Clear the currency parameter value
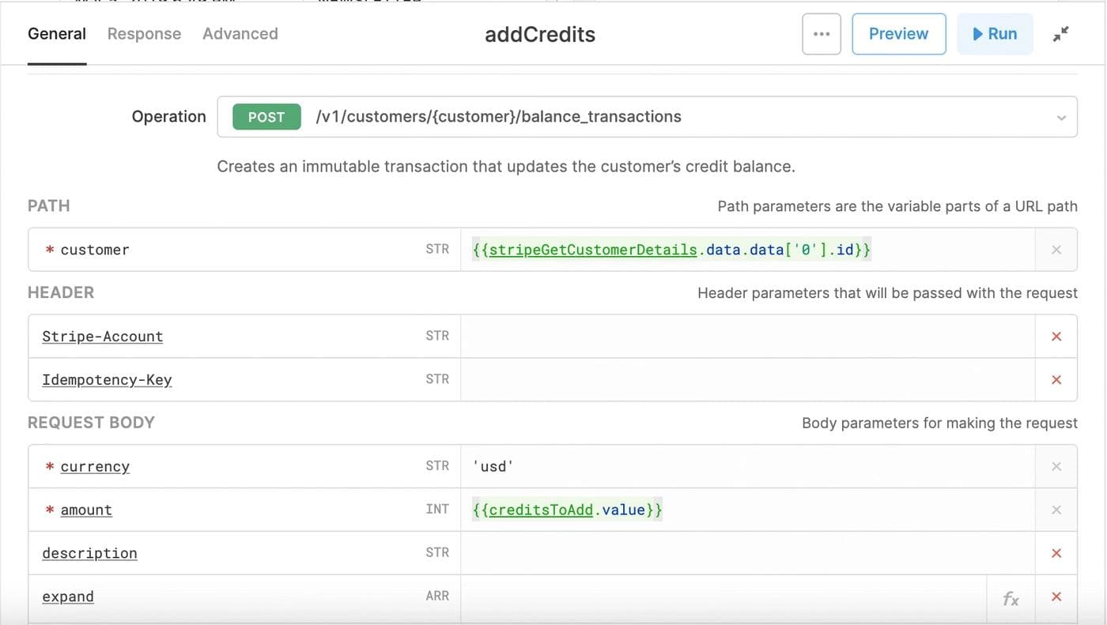This screenshot has width=1107, height=625. (x=1056, y=466)
